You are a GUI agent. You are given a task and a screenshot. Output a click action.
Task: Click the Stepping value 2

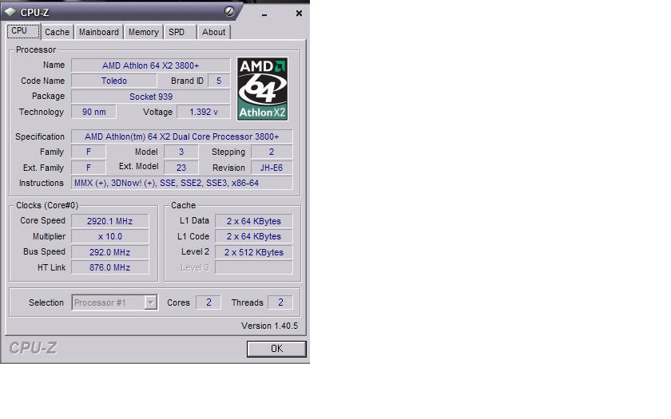point(272,152)
